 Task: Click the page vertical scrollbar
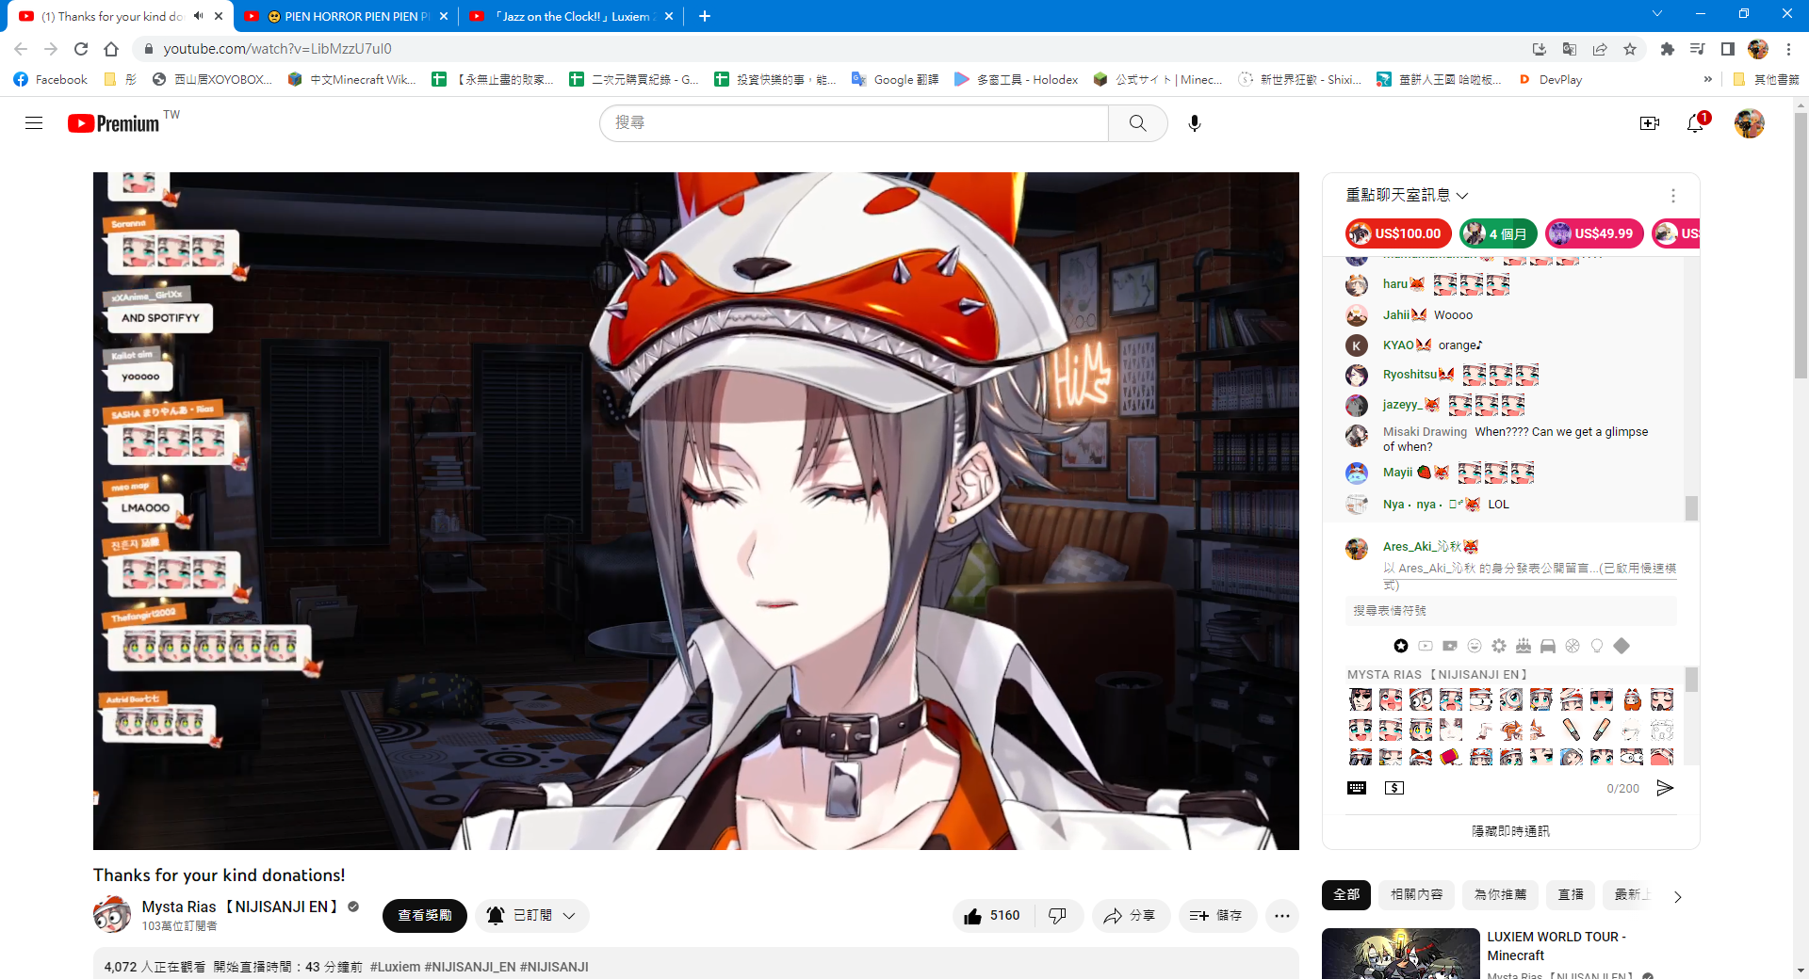(x=1801, y=245)
